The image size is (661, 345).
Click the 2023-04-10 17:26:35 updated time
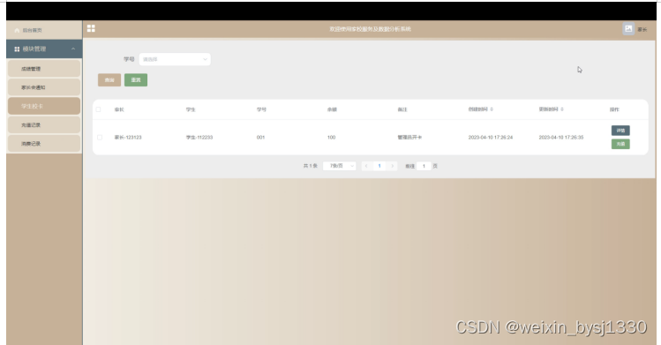561,138
